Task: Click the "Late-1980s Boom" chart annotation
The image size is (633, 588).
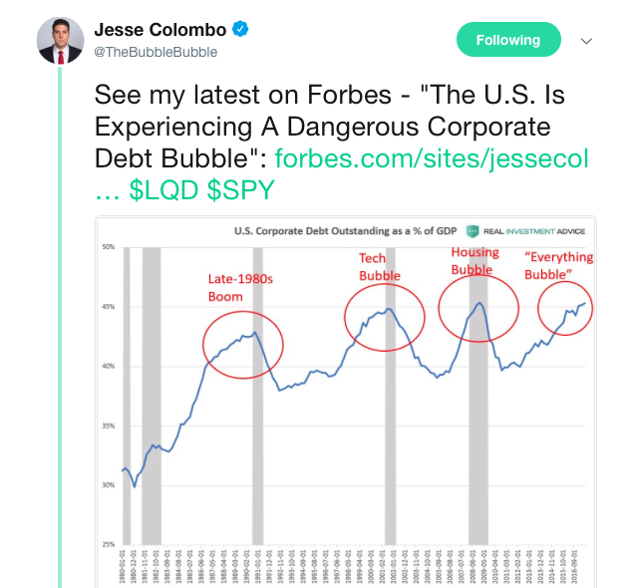Action: point(240,287)
